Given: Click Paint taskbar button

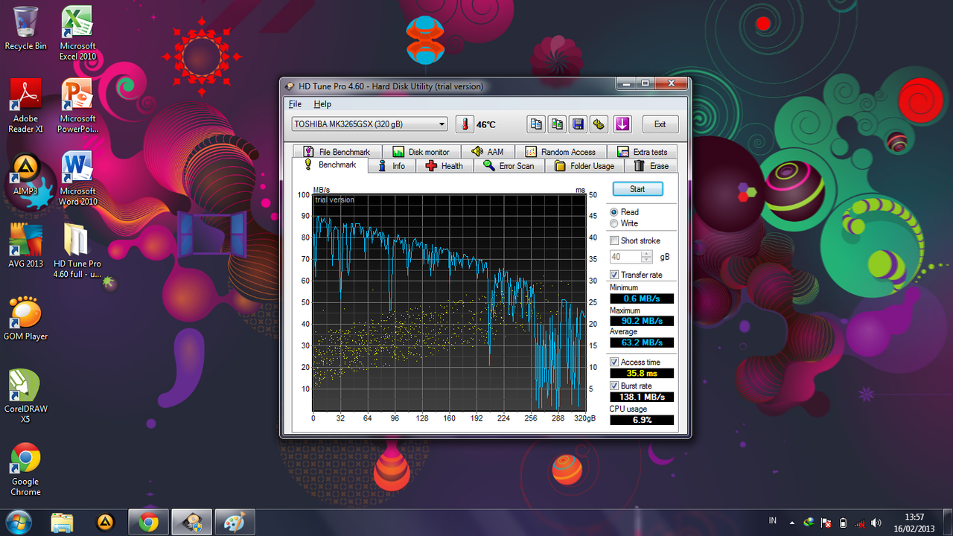Looking at the screenshot, I should click(235, 523).
